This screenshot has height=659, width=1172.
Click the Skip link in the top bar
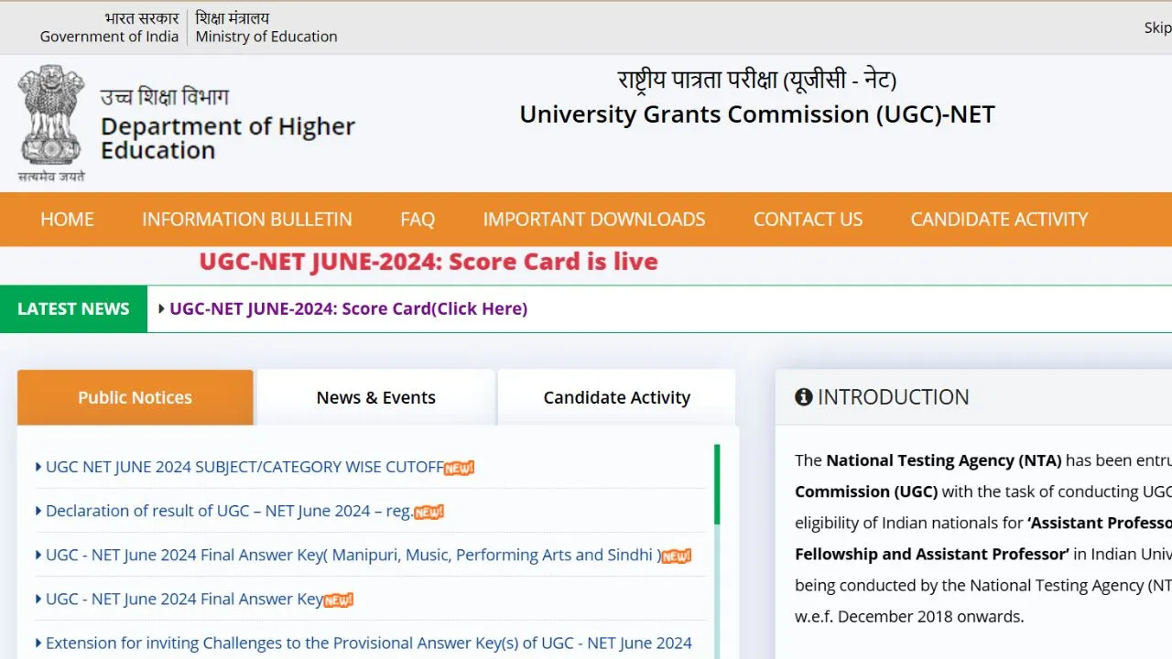tap(1157, 27)
